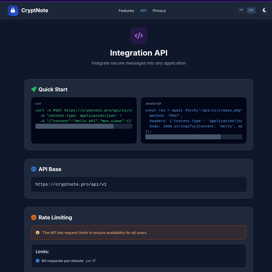This screenshot has height=272, width=272.
Task: Switch language to EN
Action: [251, 10]
